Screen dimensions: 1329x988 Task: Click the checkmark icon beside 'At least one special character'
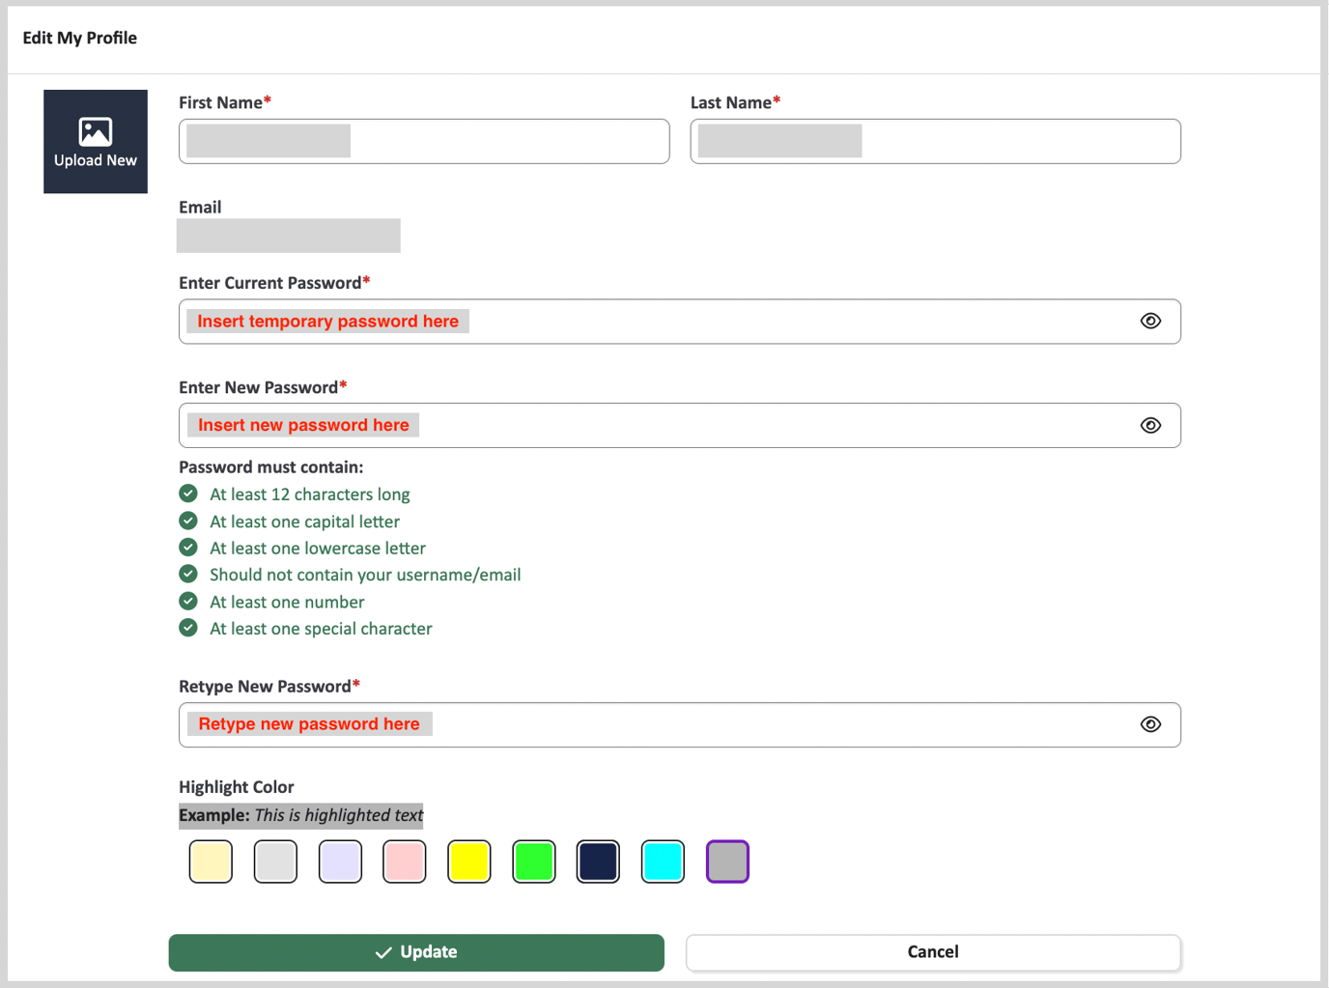(x=188, y=628)
